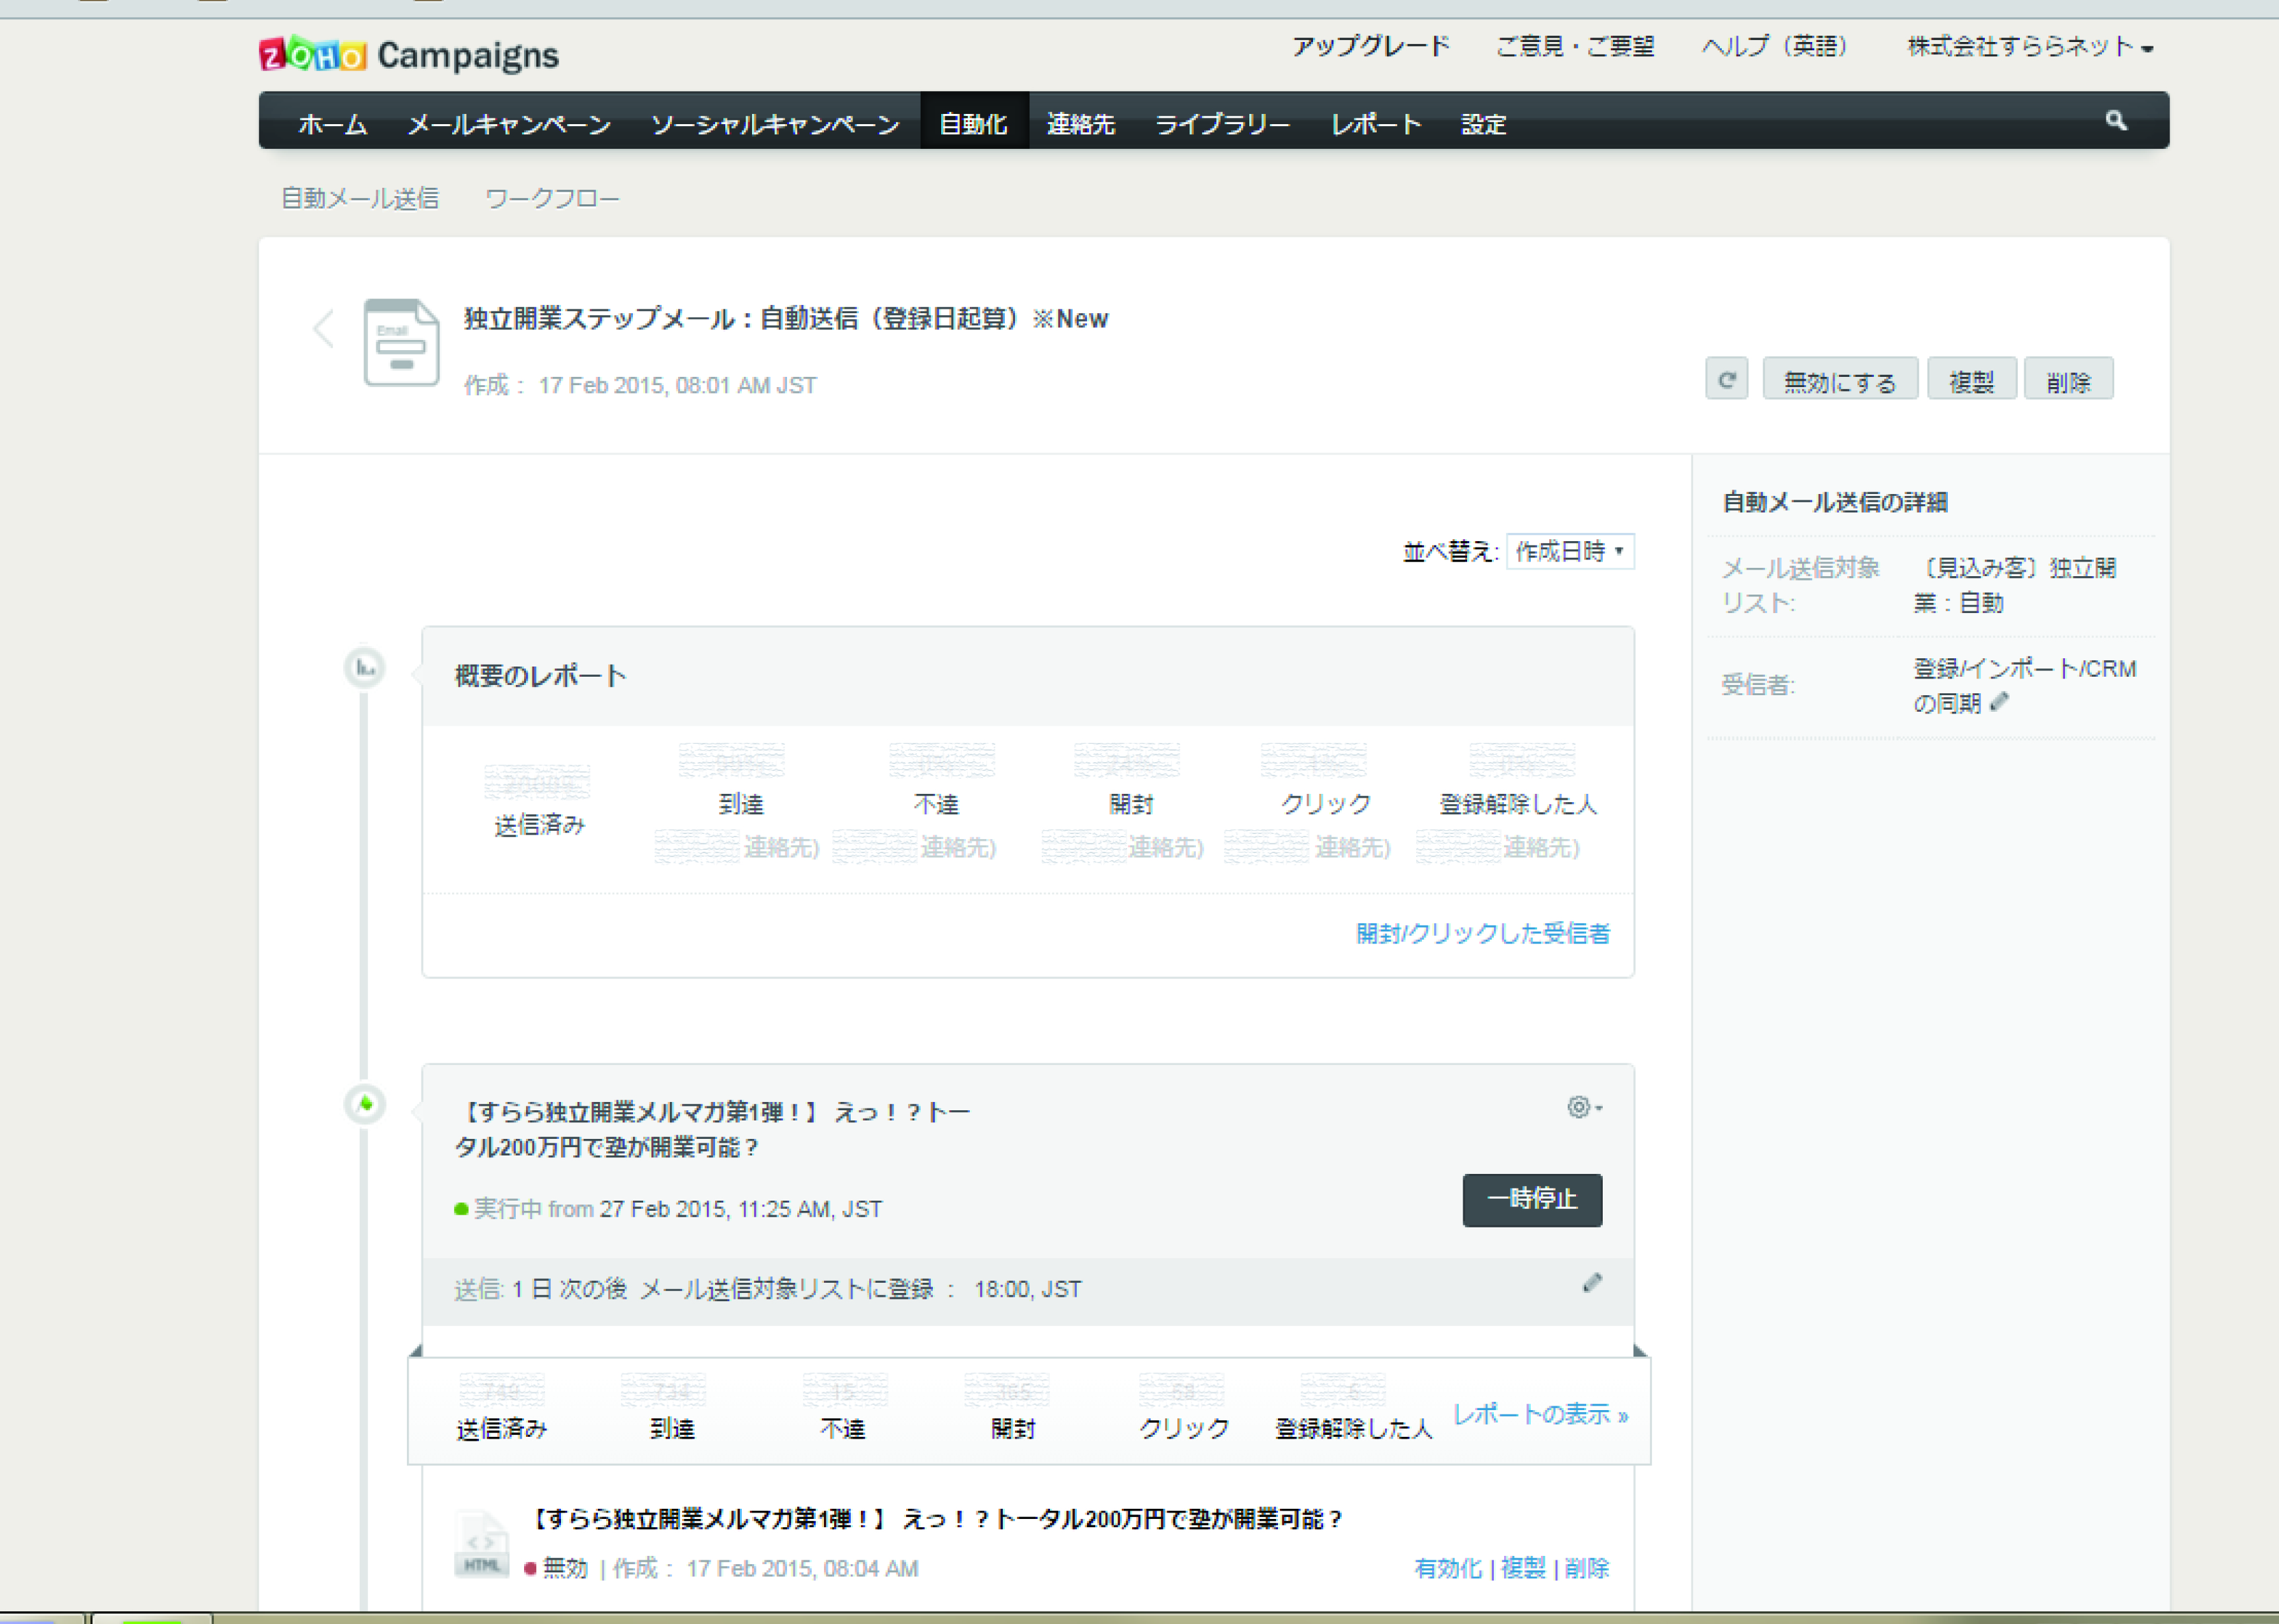The image size is (2279, 1624).
Task: Click pencil icon next to 受信者 value
Action: pyautogui.click(x=1999, y=702)
